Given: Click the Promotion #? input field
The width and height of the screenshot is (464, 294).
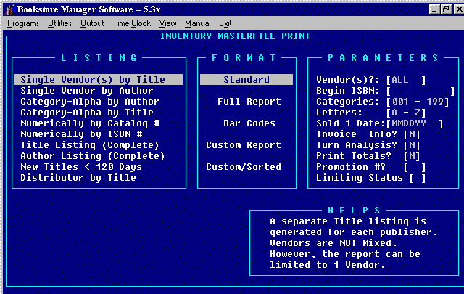Looking at the screenshot, I should pyautogui.click(x=415, y=167).
